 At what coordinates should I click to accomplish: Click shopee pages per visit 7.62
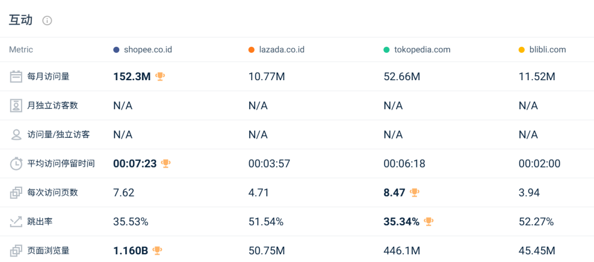pos(124,193)
